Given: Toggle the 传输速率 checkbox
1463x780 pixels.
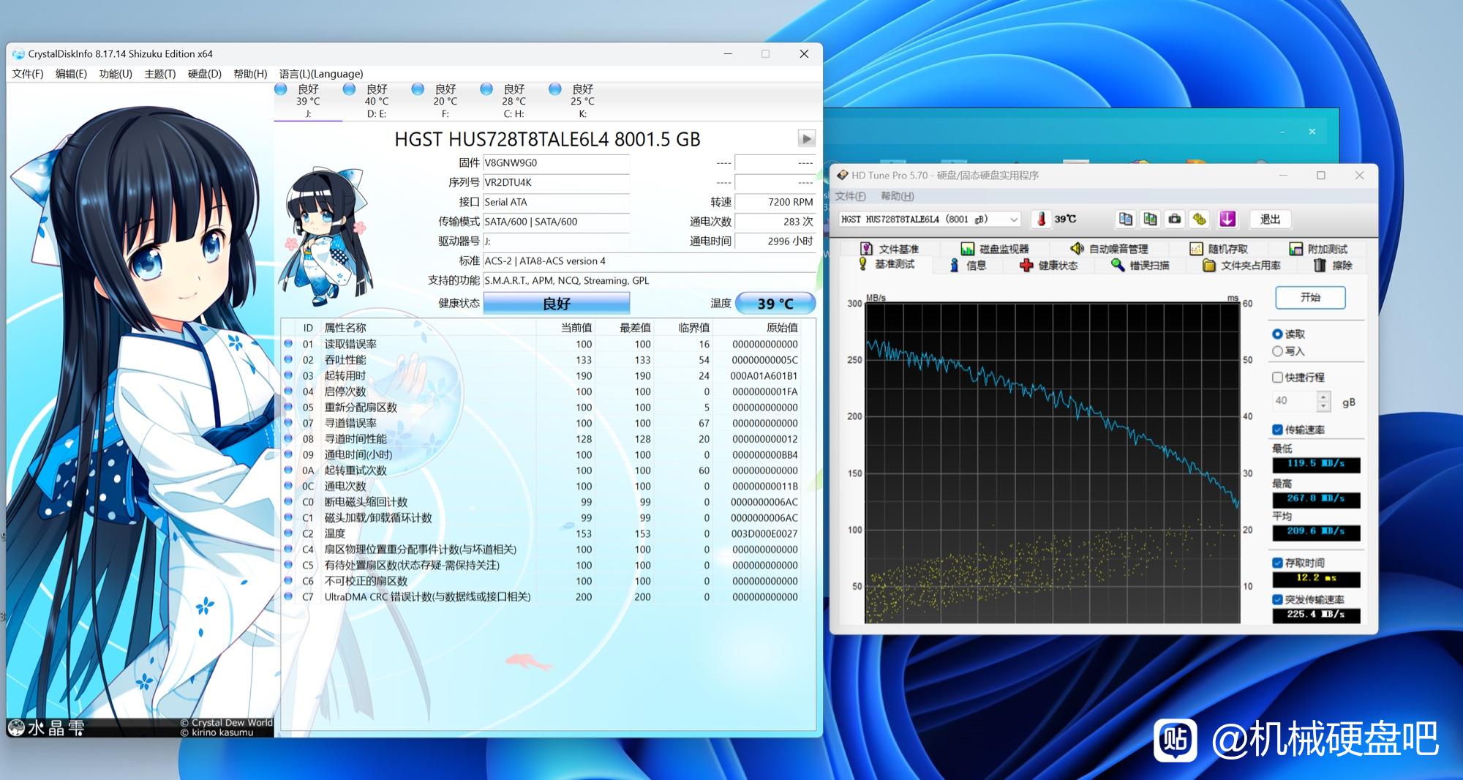Looking at the screenshot, I should [1277, 430].
